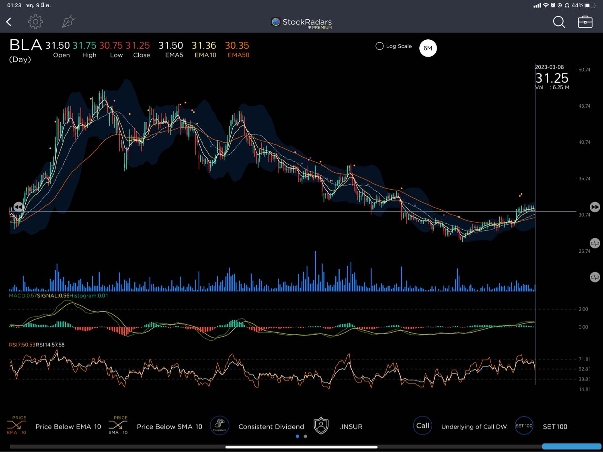Viewport: 603px width, 452px height.
Task: Click the blue slider at bottom right
Action: (571, 446)
